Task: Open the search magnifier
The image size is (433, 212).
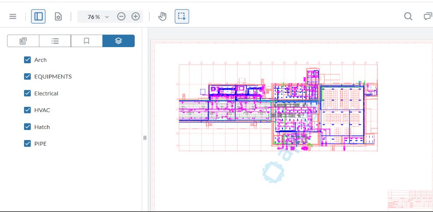Action: click(x=408, y=17)
